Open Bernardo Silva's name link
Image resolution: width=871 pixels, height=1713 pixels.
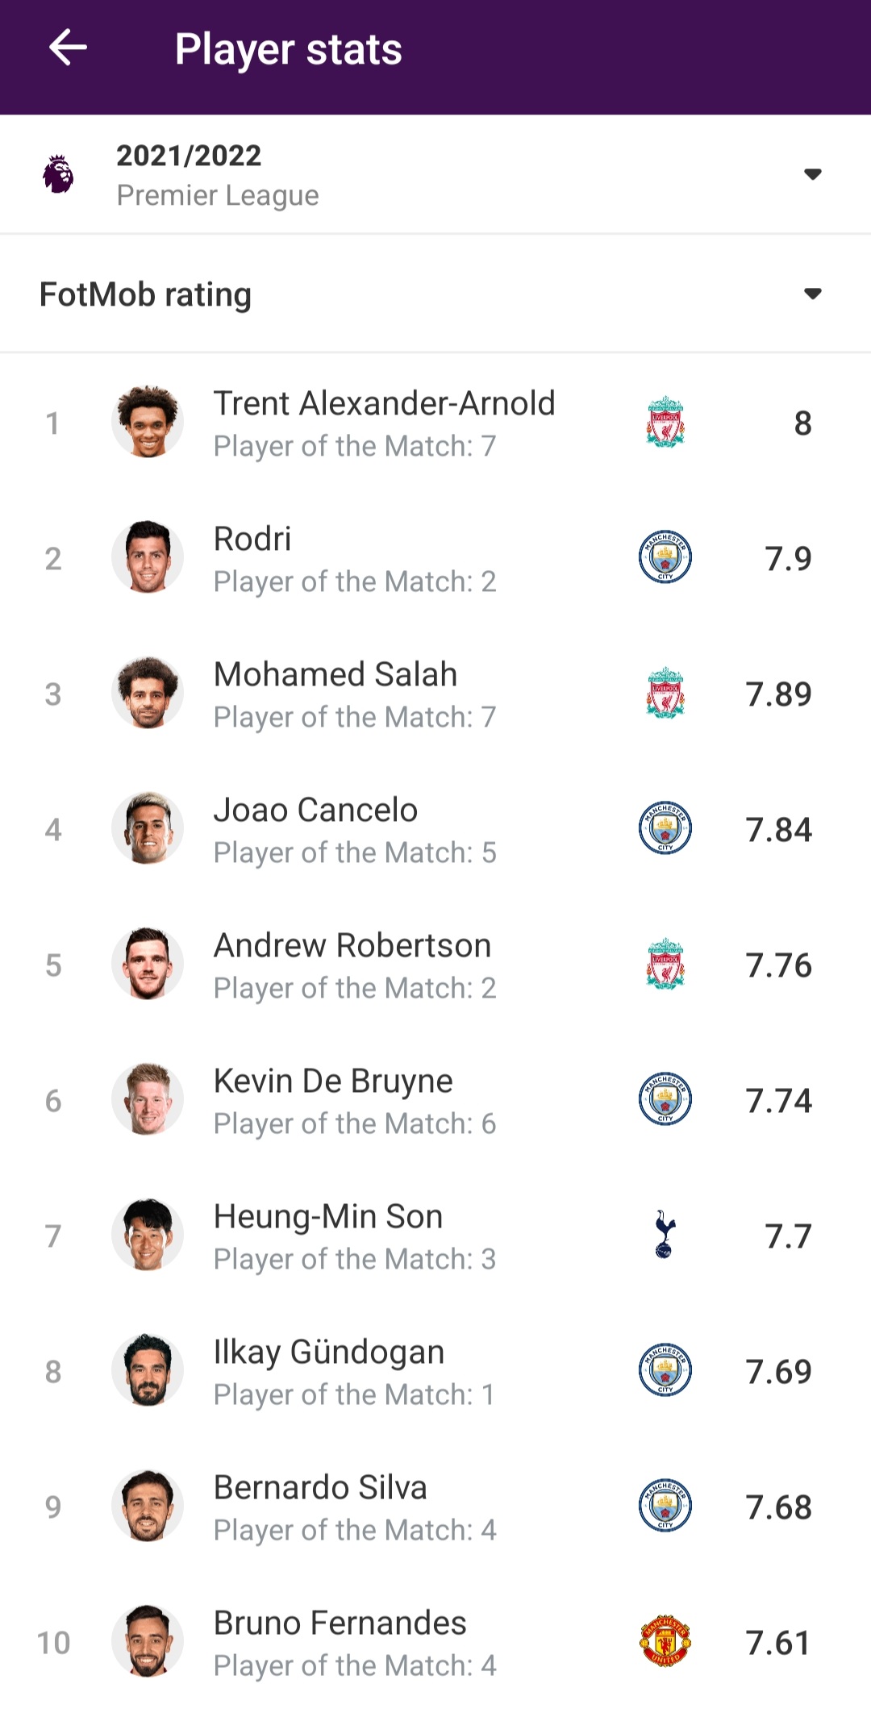coord(320,1487)
